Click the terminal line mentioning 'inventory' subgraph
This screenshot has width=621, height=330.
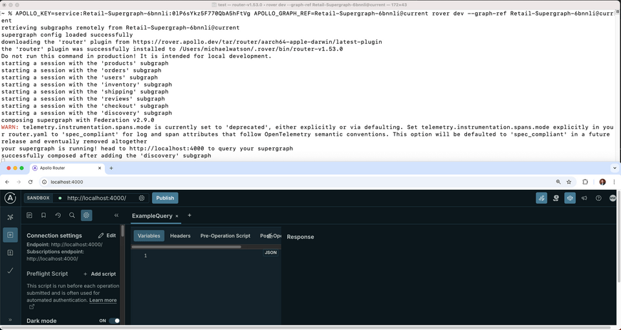coord(86,85)
